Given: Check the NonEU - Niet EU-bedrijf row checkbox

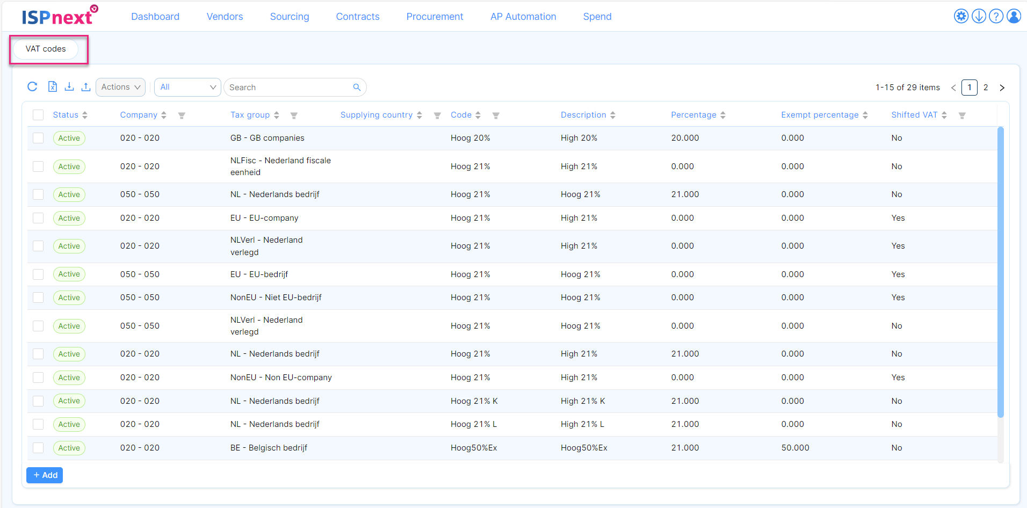Looking at the screenshot, I should pyautogui.click(x=38, y=297).
